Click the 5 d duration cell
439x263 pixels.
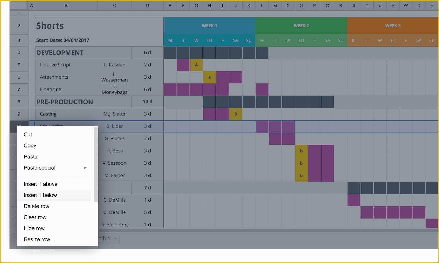(147, 212)
